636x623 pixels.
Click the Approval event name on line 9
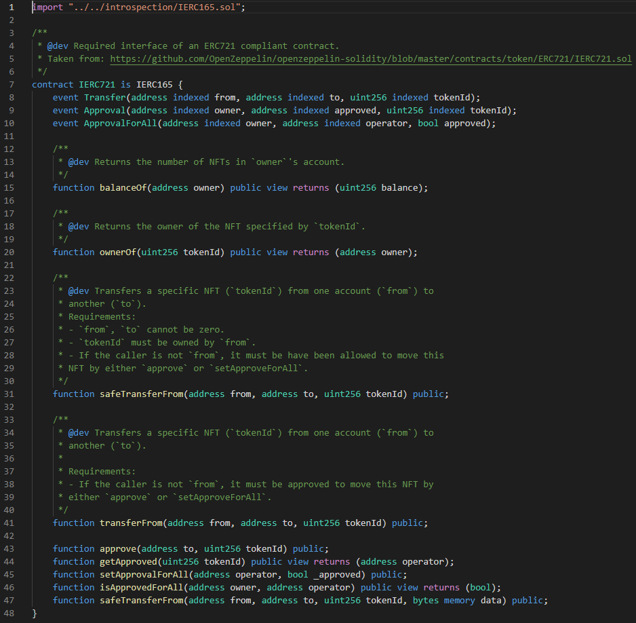click(105, 111)
